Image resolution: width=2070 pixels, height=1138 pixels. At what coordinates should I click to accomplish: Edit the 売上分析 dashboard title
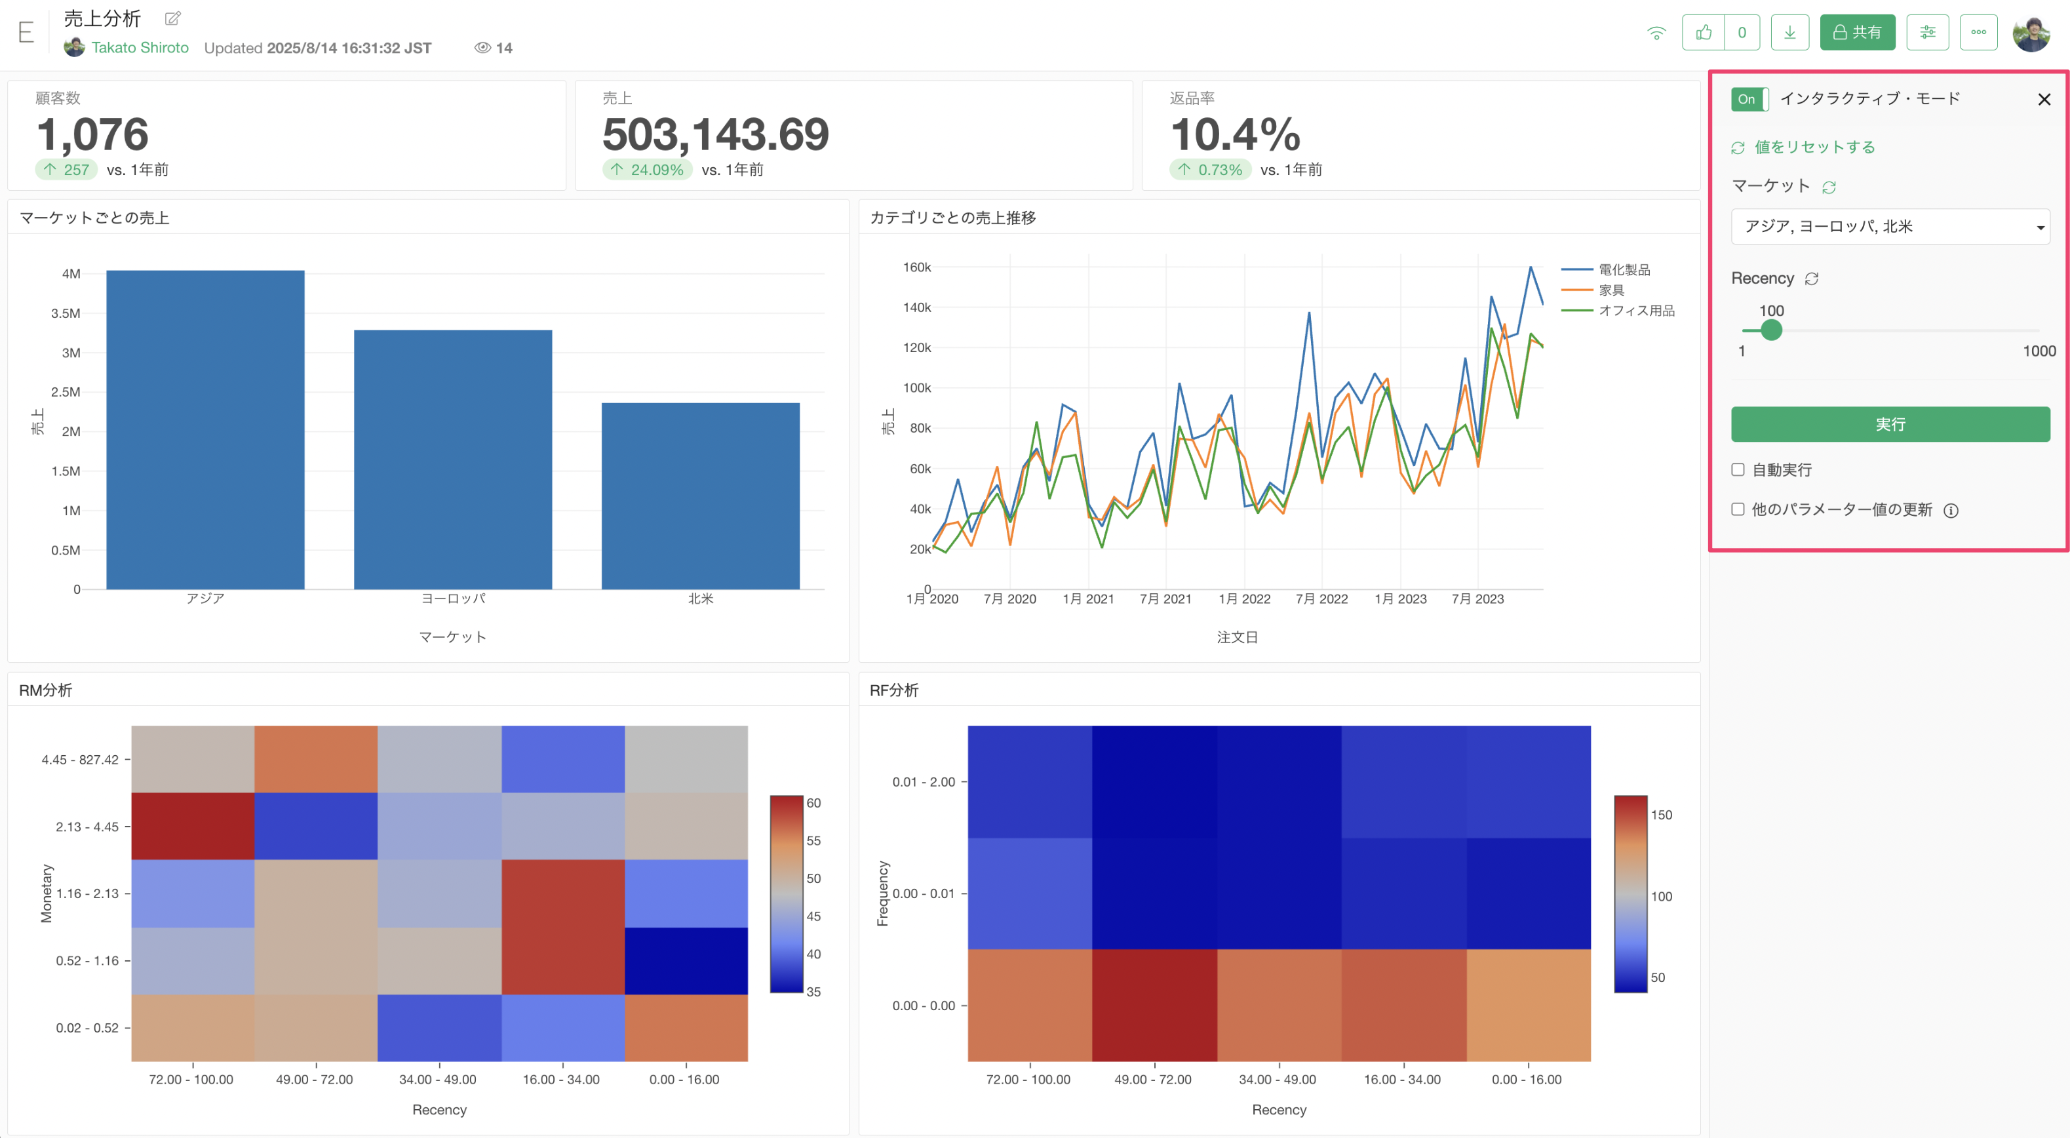(x=173, y=18)
